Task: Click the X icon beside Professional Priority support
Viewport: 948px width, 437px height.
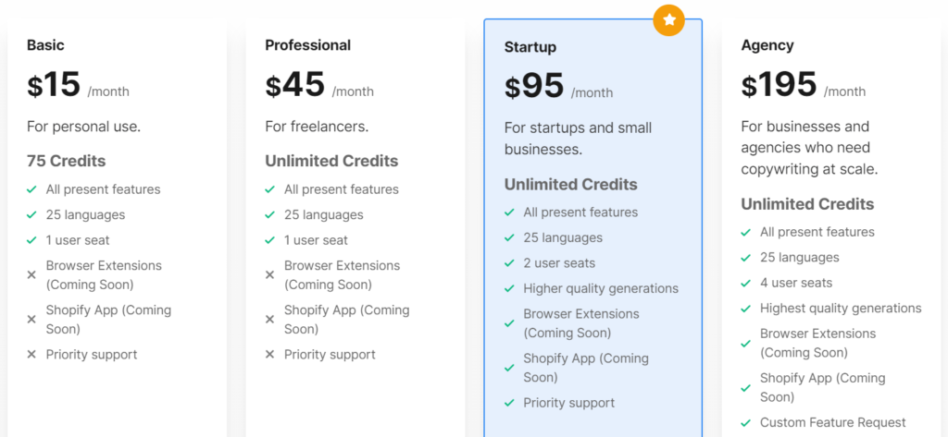Action: point(269,355)
